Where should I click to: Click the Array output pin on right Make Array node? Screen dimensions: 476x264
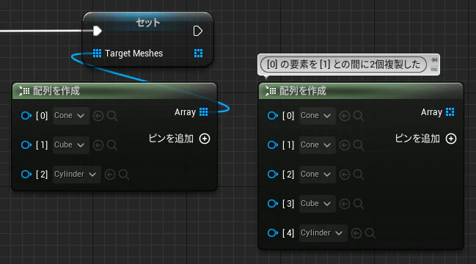[450, 112]
